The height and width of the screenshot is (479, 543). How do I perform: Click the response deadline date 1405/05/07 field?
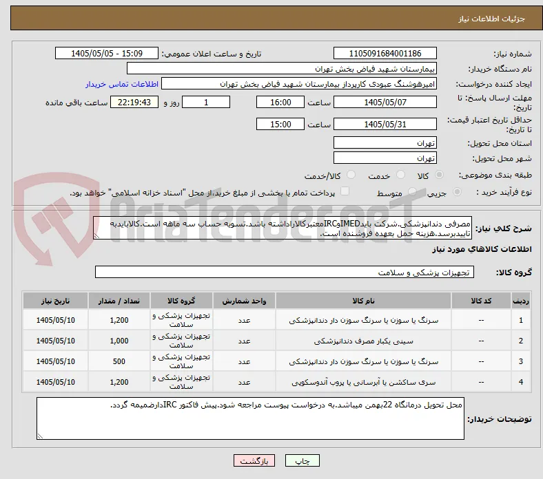[x=385, y=102]
